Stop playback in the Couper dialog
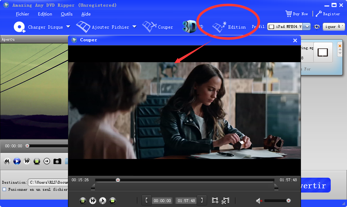Screen dimensions: 347x207 (113, 201)
